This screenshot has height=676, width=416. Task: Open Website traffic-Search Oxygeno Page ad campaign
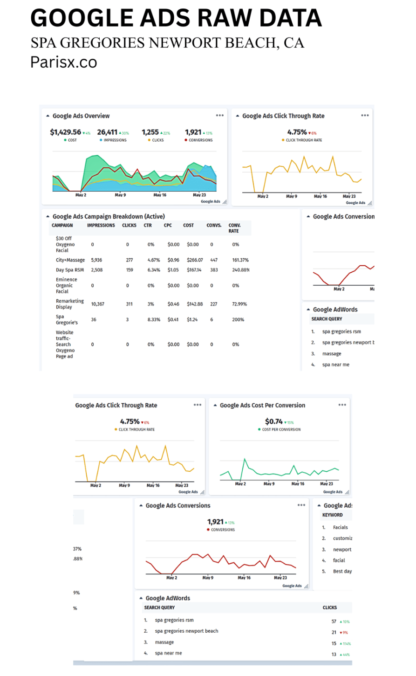coord(65,345)
